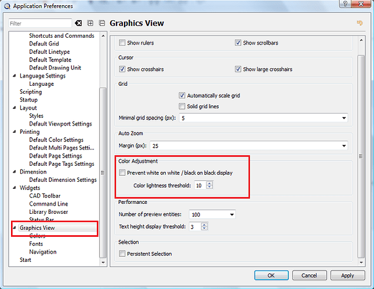374x289 pixels.
Task: Clear the filter text box icon
Action: pos(78,23)
